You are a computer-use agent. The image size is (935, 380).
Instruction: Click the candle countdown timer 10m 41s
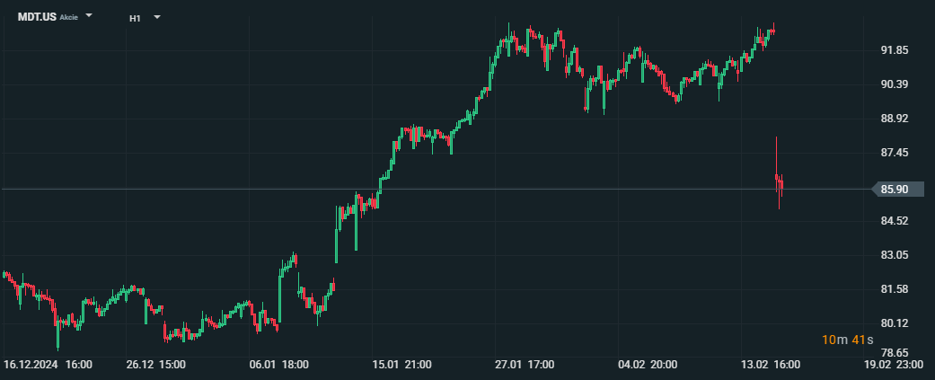coord(847,340)
